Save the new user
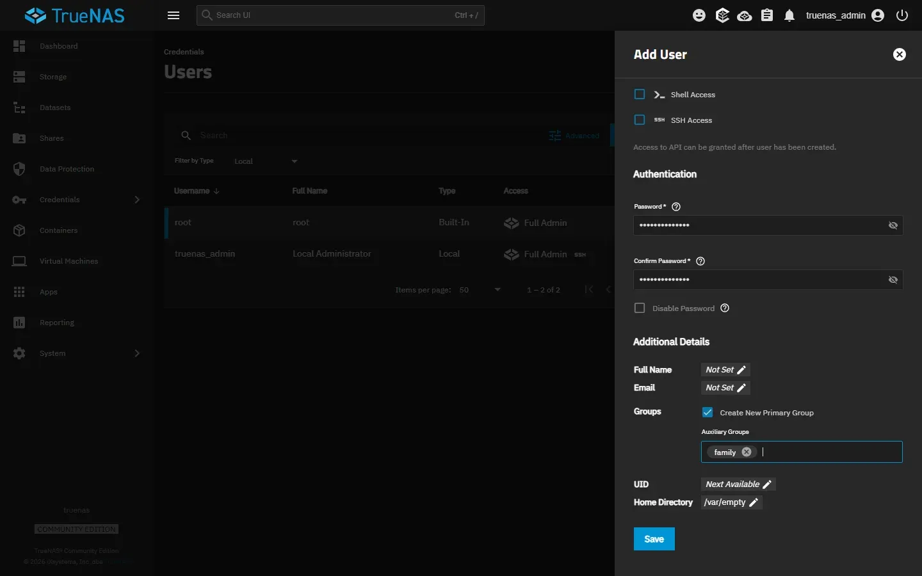 (x=654, y=539)
